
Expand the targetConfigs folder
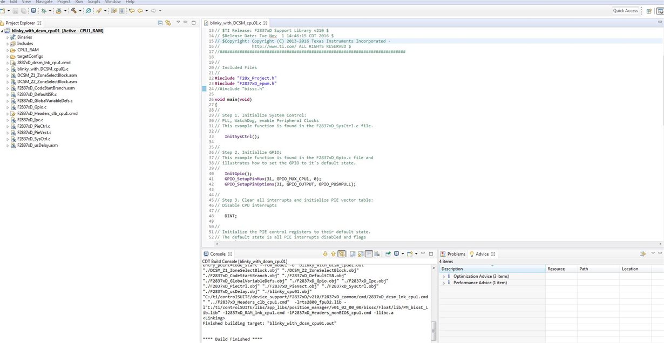pos(8,56)
